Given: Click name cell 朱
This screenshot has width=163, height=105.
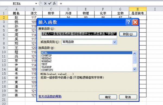Looking at the screenshot, I should pyautogui.click(x=16, y=74).
